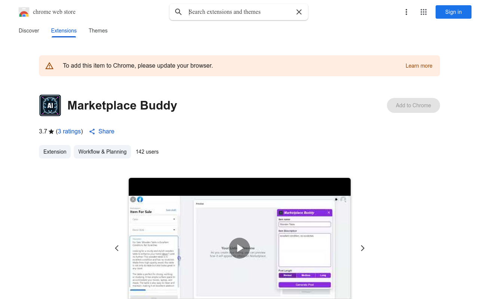Click the '142 users' text
This screenshot has height=299, width=479.
click(x=147, y=152)
